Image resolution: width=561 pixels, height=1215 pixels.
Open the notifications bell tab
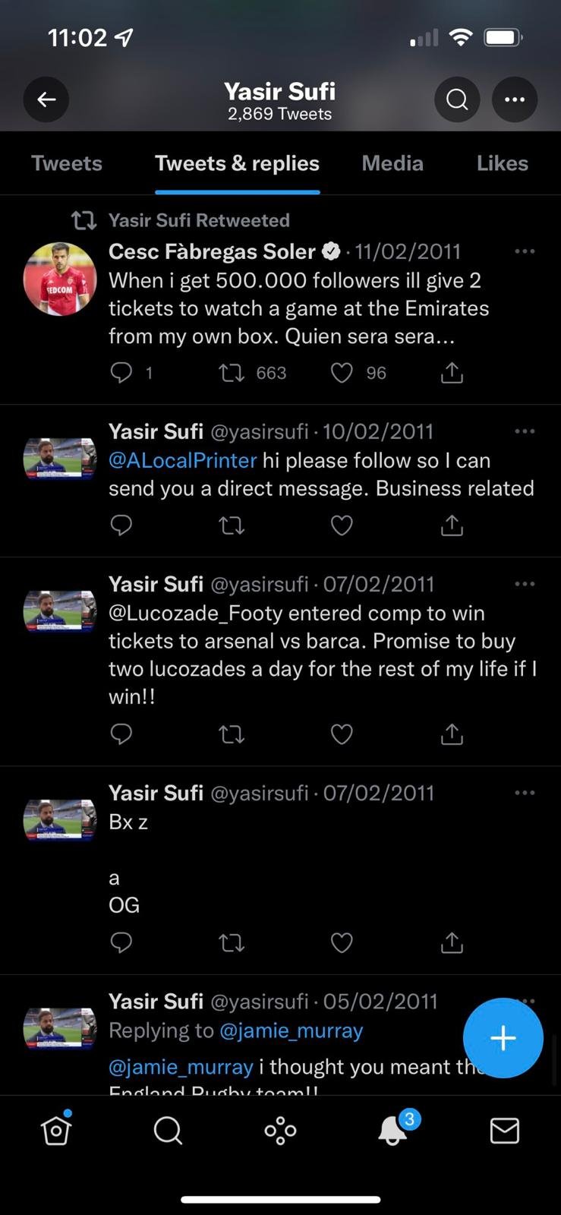393,1131
